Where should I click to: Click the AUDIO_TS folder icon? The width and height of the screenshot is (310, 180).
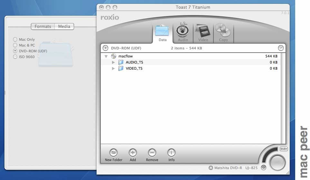[121, 62]
